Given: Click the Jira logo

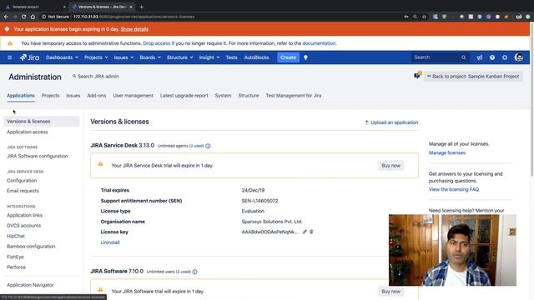Looking at the screenshot, I should (30, 57).
